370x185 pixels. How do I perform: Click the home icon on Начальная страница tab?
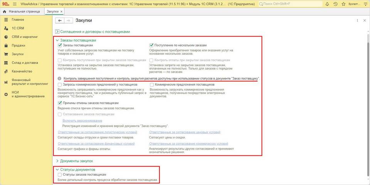(x=5, y=12)
